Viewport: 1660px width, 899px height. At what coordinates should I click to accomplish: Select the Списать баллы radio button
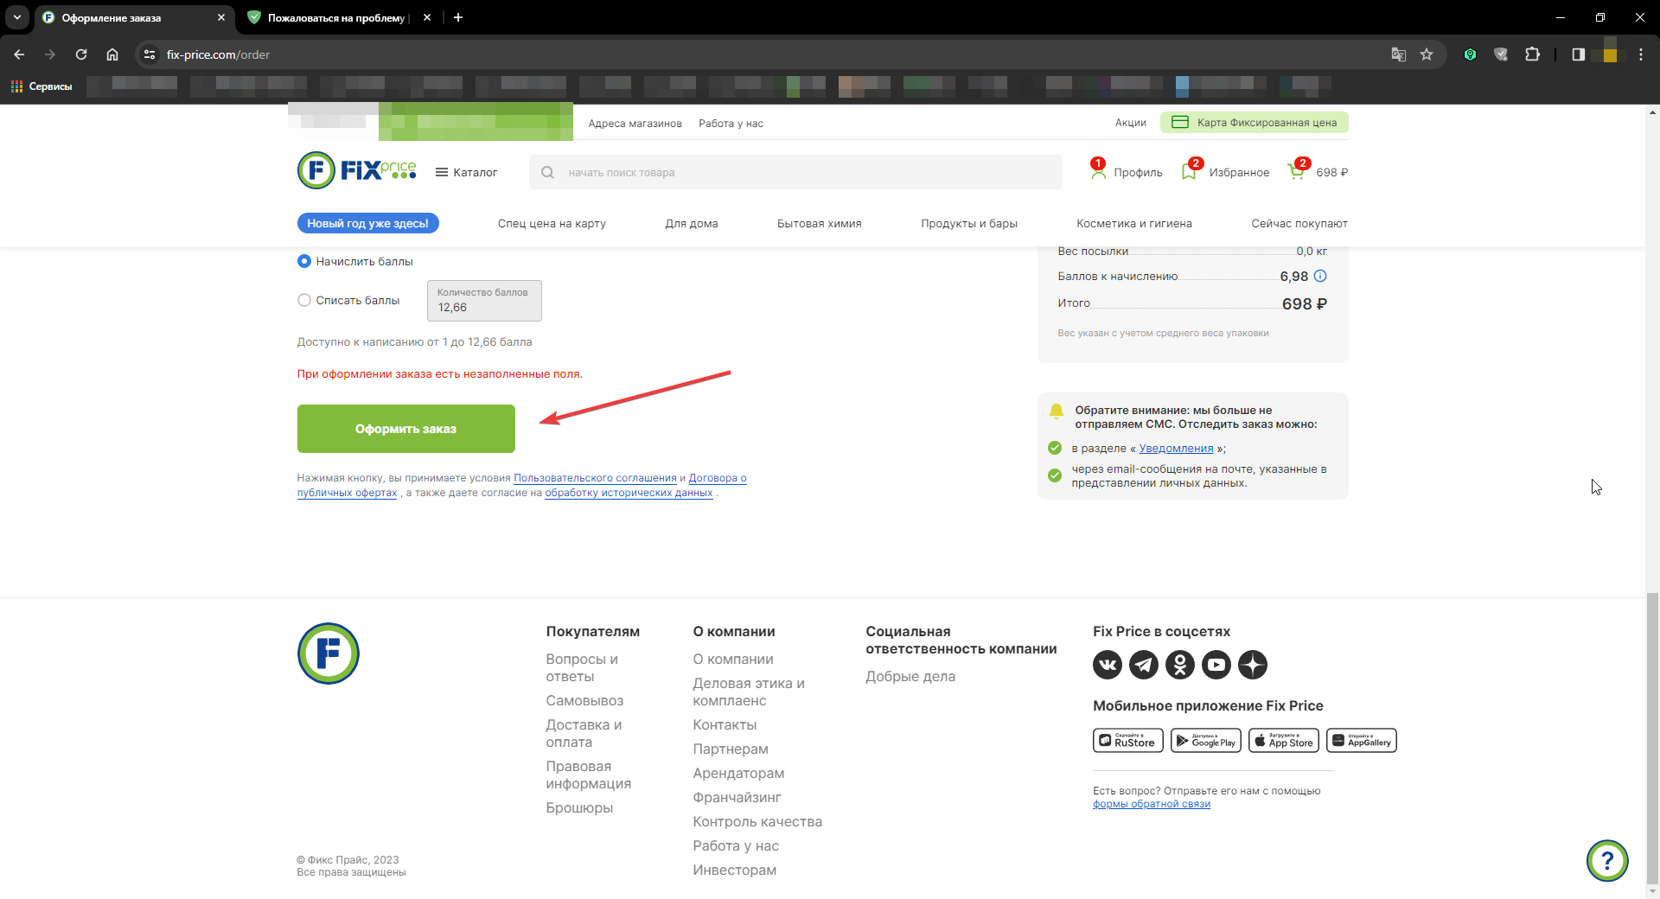303,300
